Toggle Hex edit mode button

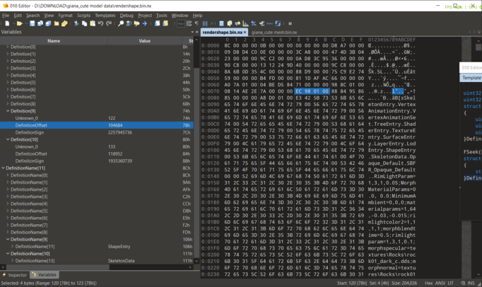[x=181, y=24]
